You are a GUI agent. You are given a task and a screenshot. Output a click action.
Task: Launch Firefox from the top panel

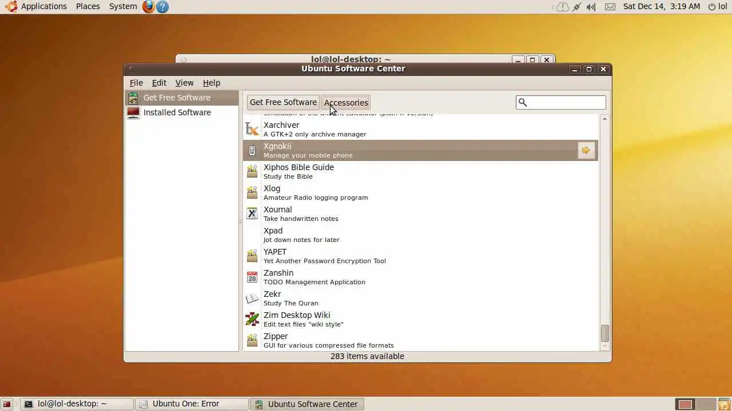click(149, 7)
